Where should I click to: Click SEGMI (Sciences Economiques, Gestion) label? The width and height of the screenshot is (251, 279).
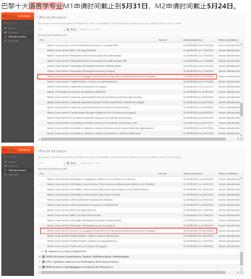87,256
